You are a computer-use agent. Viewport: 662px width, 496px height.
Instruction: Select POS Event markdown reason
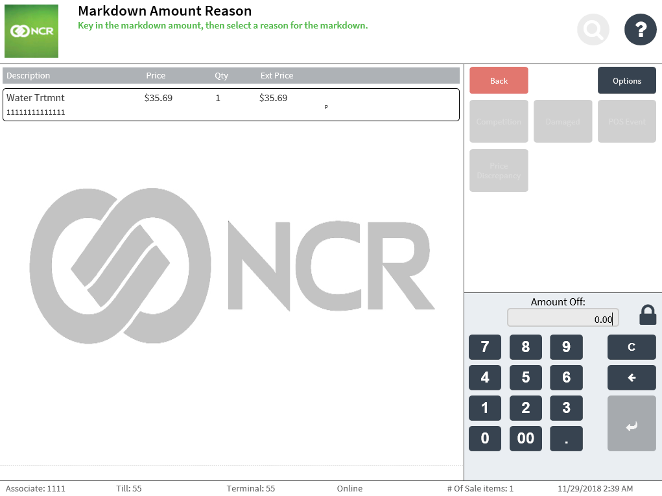pos(627,121)
